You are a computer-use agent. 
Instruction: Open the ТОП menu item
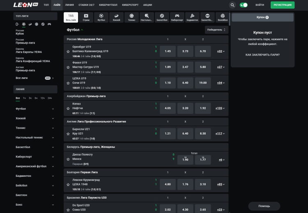click(46, 5)
